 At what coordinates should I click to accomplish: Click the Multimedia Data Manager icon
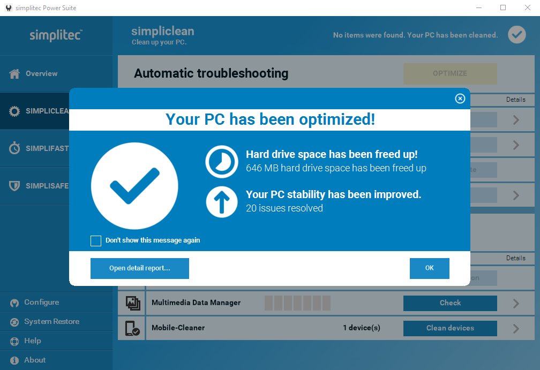[133, 303]
